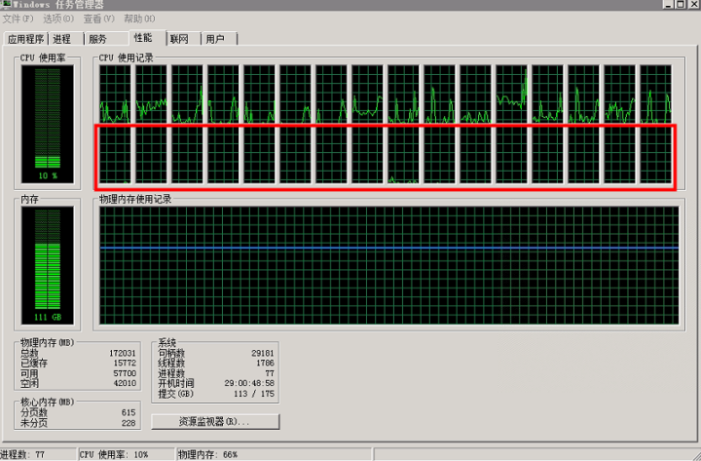This screenshot has height=461, width=701.
Task: Click the 可用 label
Action: point(29,373)
